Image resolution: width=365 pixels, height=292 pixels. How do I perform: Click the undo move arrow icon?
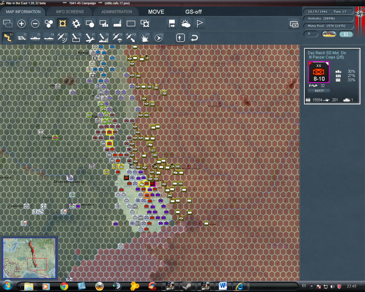pos(194,37)
